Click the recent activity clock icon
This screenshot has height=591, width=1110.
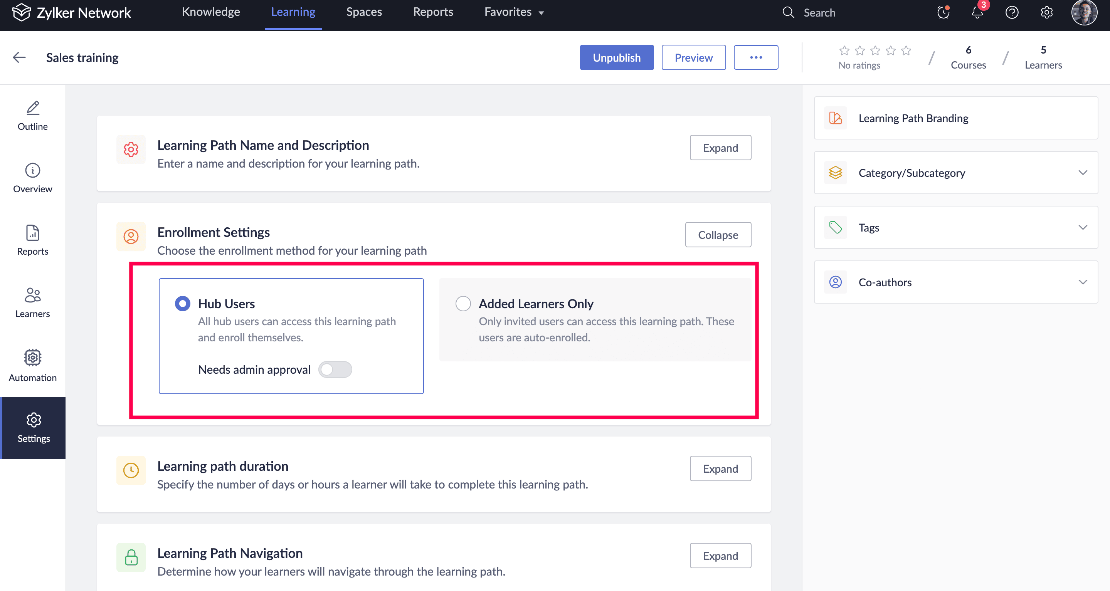[x=943, y=12]
